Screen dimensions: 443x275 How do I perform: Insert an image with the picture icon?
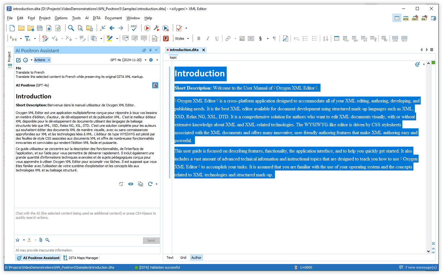(x=242, y=38)
